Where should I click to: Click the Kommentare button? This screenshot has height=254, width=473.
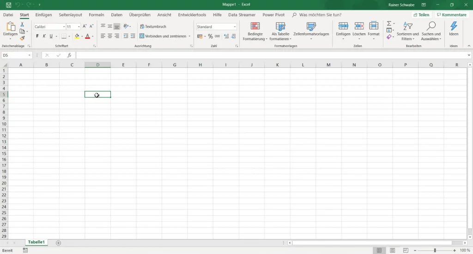click(452, 15)
